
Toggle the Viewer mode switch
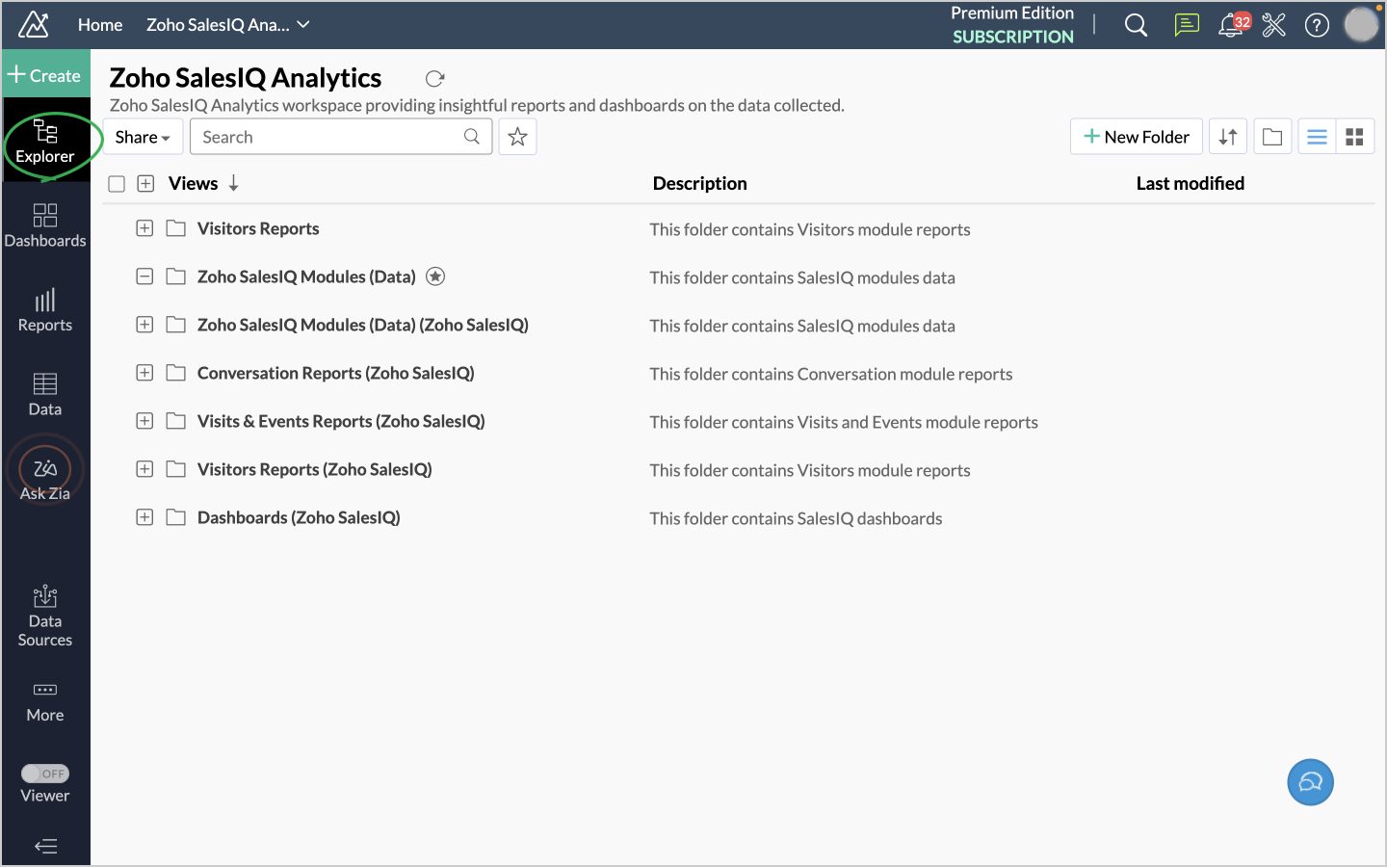click(45, 774)
